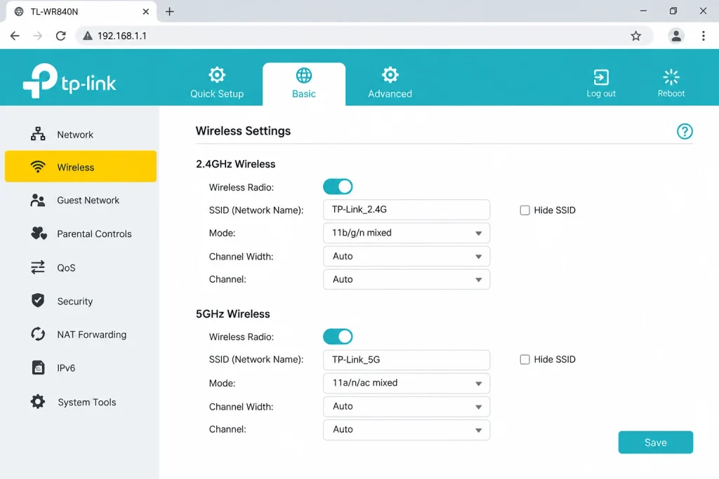This screenshot has width=719, height=479.
Task: Click the IPv6 document icon
Action: pyautogui.click(x=38, y=367)
